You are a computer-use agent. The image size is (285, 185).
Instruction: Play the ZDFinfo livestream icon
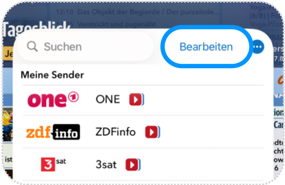(x=153, y=132)
